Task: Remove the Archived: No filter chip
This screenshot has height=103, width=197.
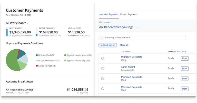Action: [114, 45]
